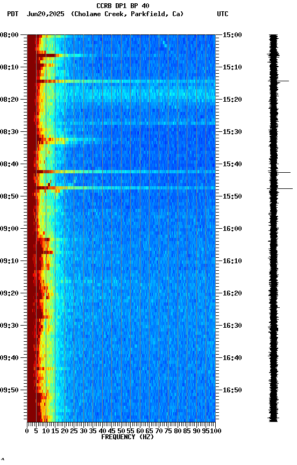Click the "FREQUENCY (HZ)" axis label

pyautogui.click(x=128, y=437)
